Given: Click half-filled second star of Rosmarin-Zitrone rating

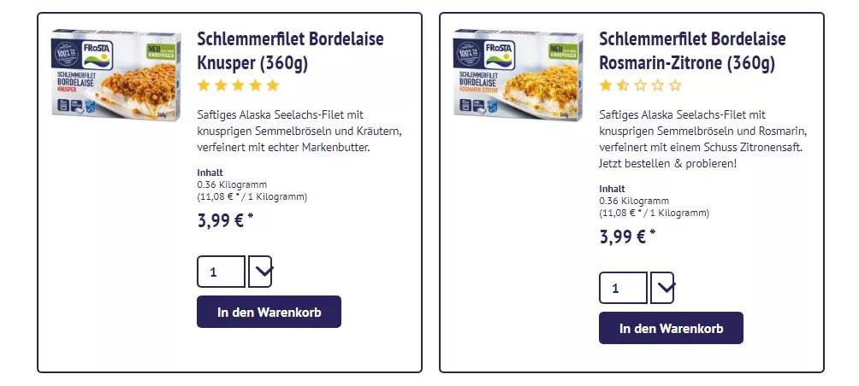Looking at the screenshot, I should (624, 85).
